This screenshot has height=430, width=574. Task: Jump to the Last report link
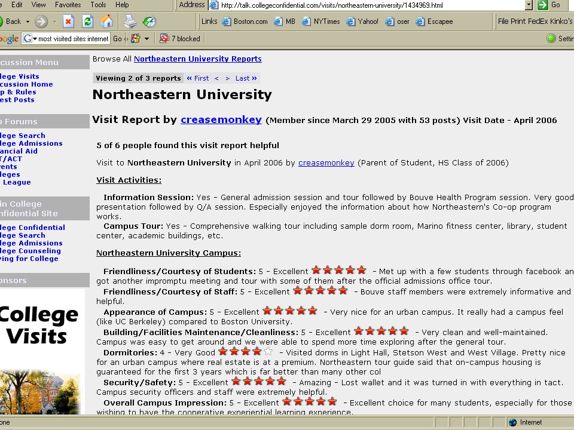[246, 78]
